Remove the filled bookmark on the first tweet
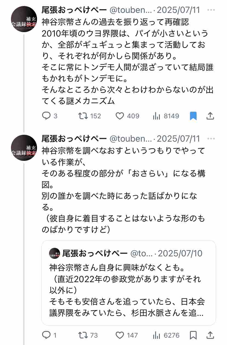Screen dimensions: 227x345 (x=193, y=116)
